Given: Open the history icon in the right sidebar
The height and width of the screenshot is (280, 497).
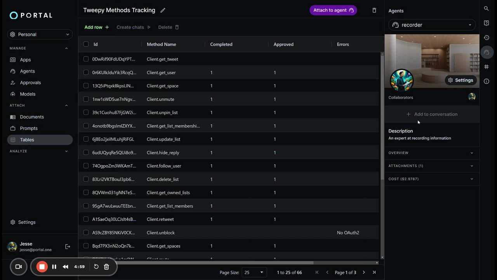Looking at the screenshot, I should [486, 38].
